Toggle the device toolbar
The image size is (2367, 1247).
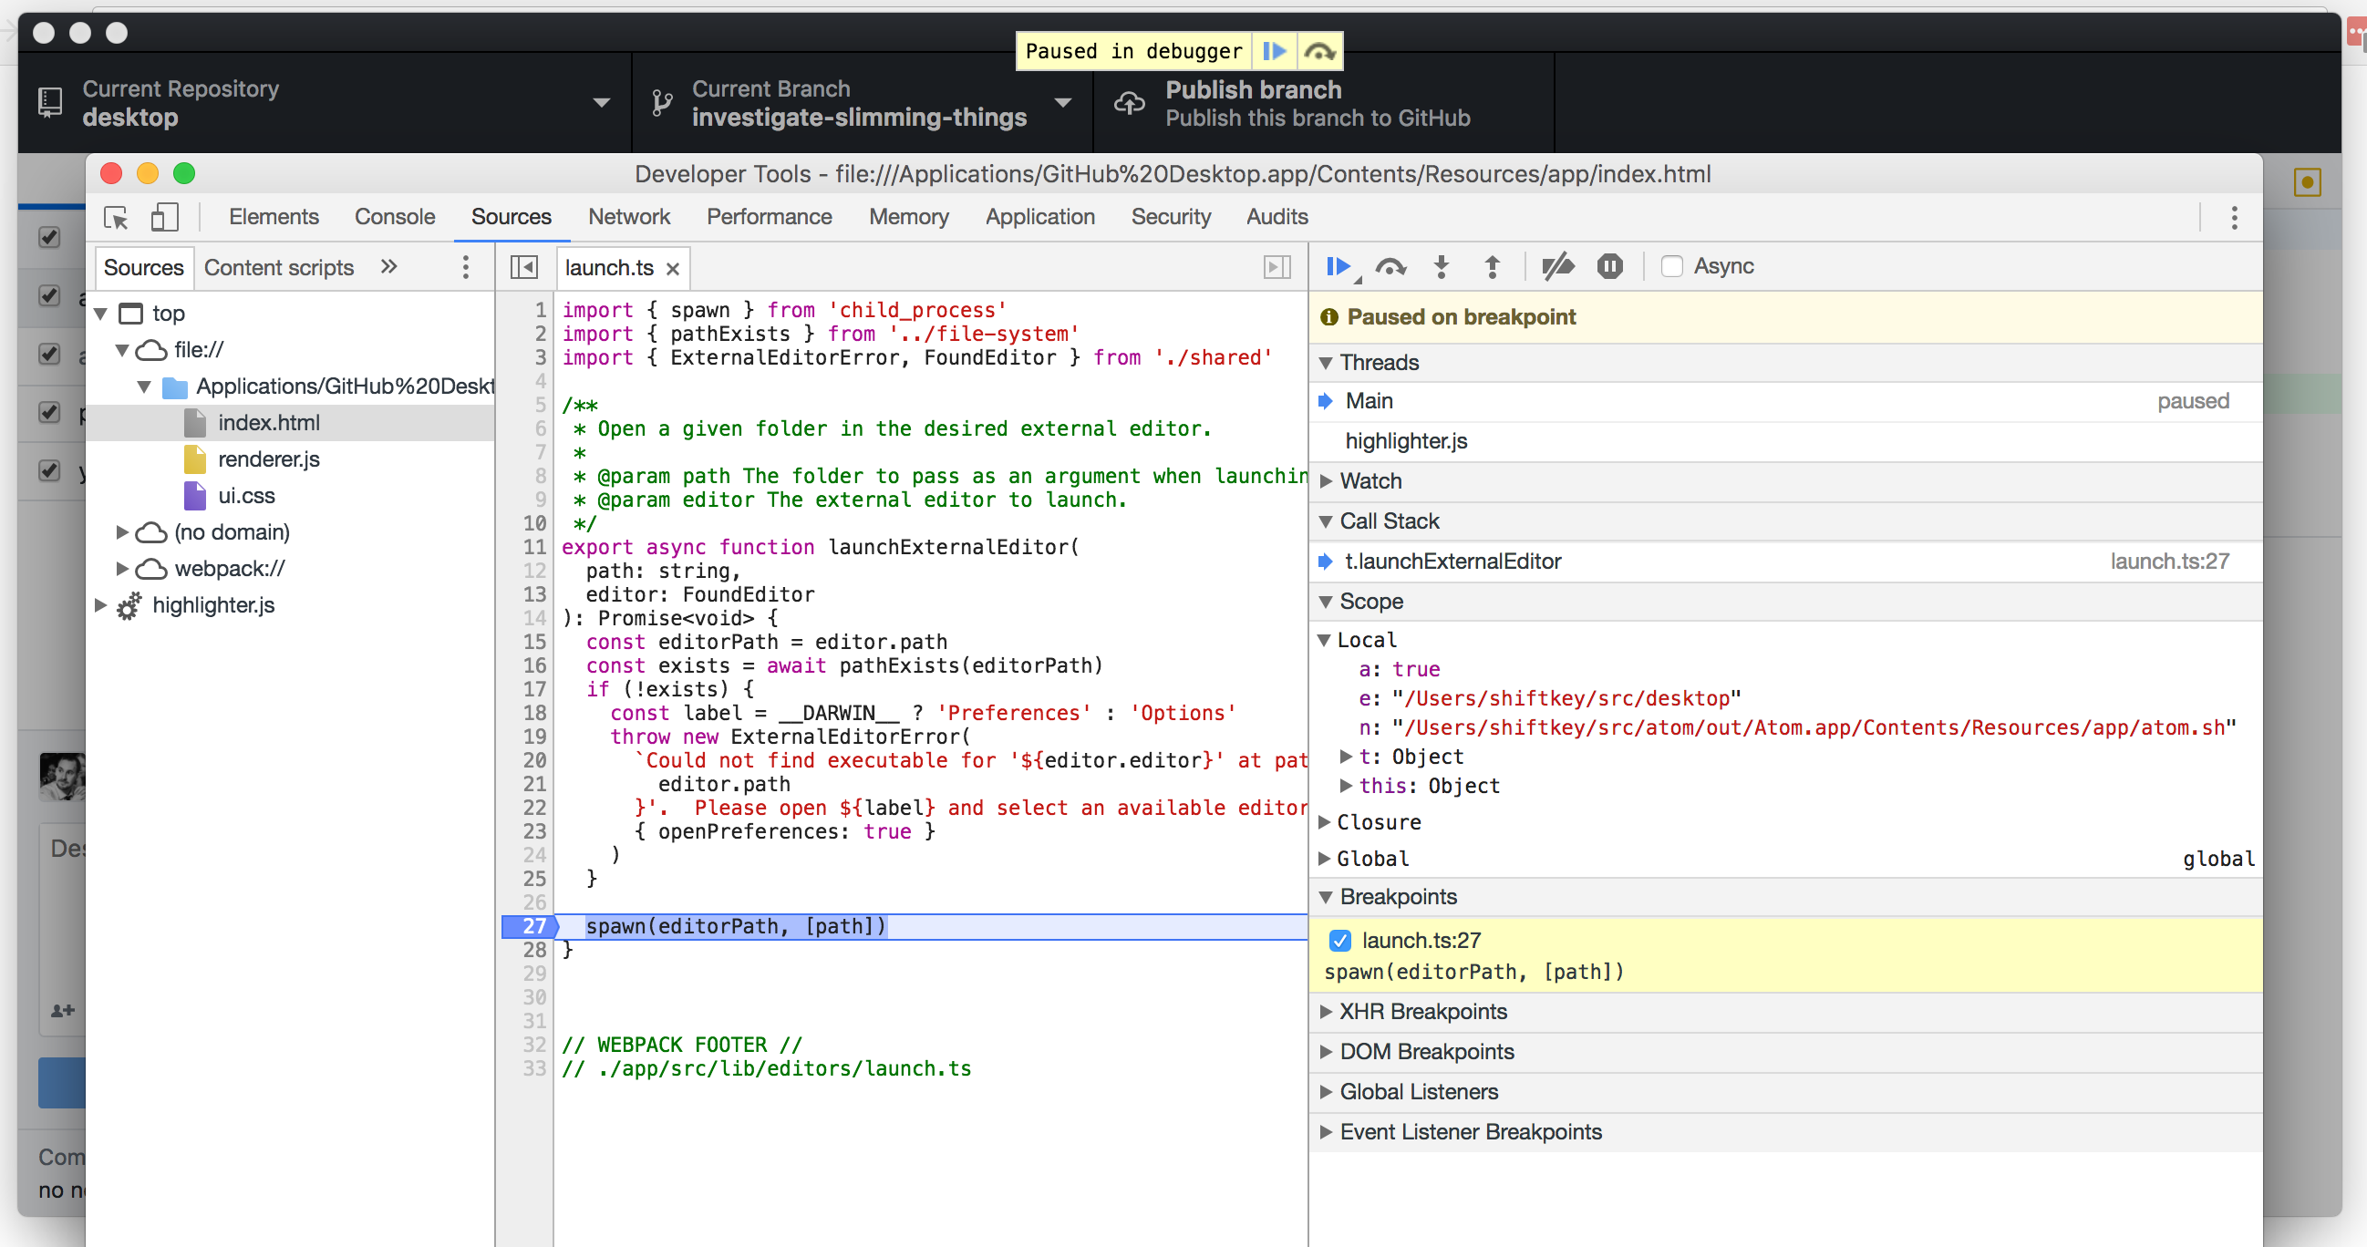pyautogui.click(x=165, y=218)
